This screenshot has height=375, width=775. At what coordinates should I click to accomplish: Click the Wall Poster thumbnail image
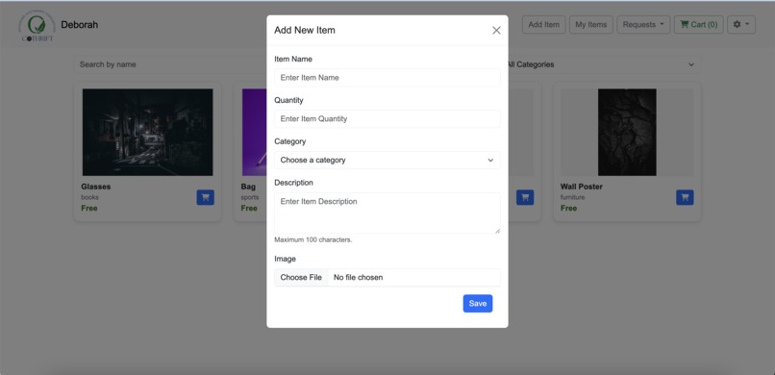[x=627, y=132]
